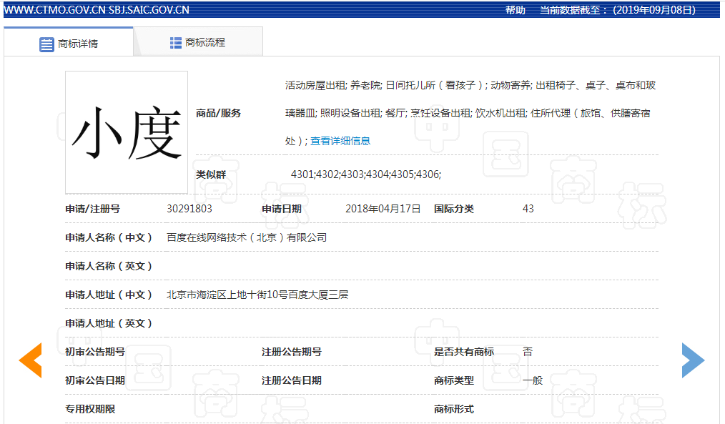Select goods text starting 活动房屋出租
Image resolution: width=725 pixels, height=424 pixels.
(470, 113)
